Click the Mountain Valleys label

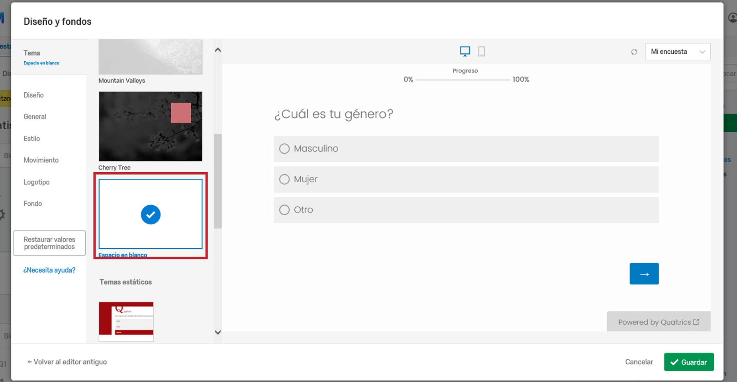tap(122, 80)
